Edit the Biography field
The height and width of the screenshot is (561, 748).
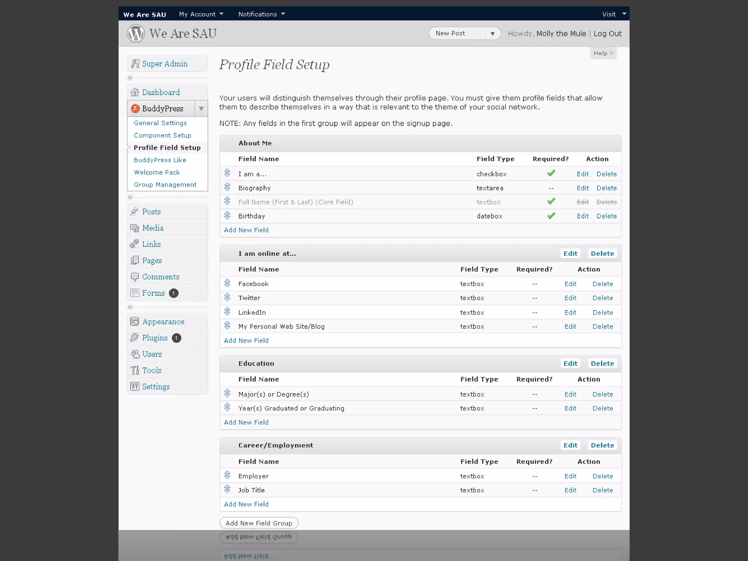(x=583, y=188)
